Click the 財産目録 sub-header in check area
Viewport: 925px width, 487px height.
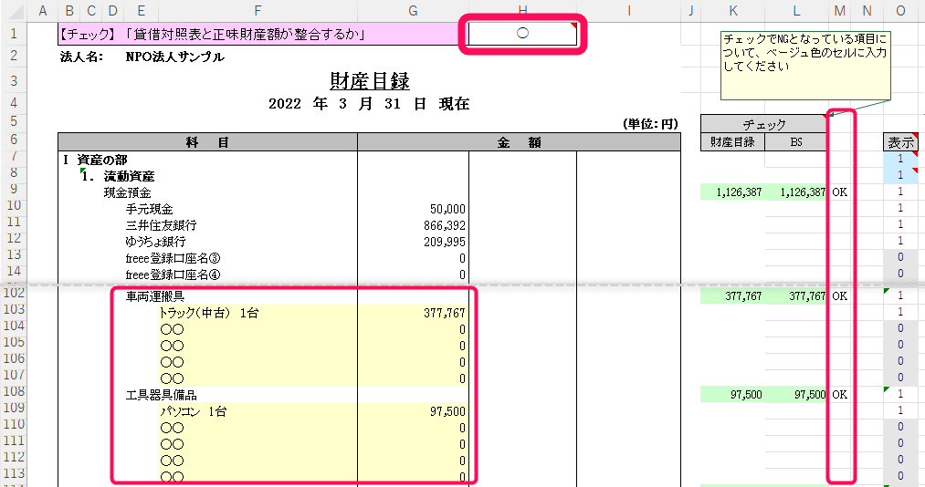click(732, 142)
